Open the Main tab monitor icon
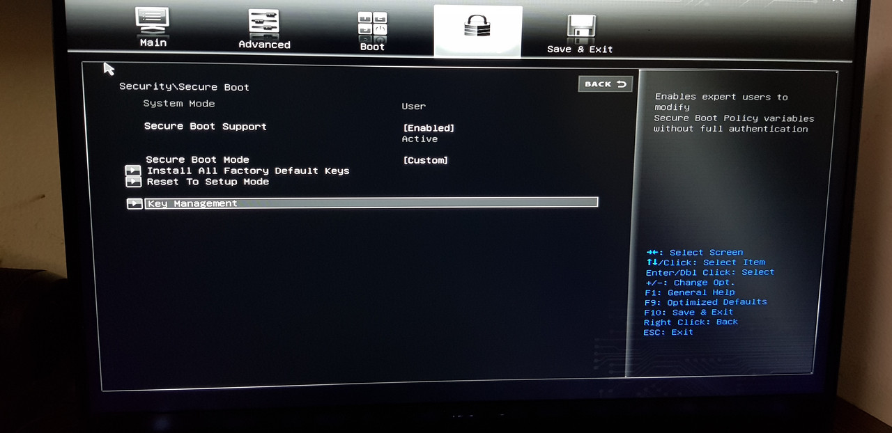 tap(153, 19)
